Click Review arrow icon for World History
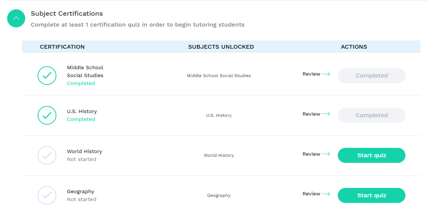The height and width of the screenshot is (213, 443). 326,154
